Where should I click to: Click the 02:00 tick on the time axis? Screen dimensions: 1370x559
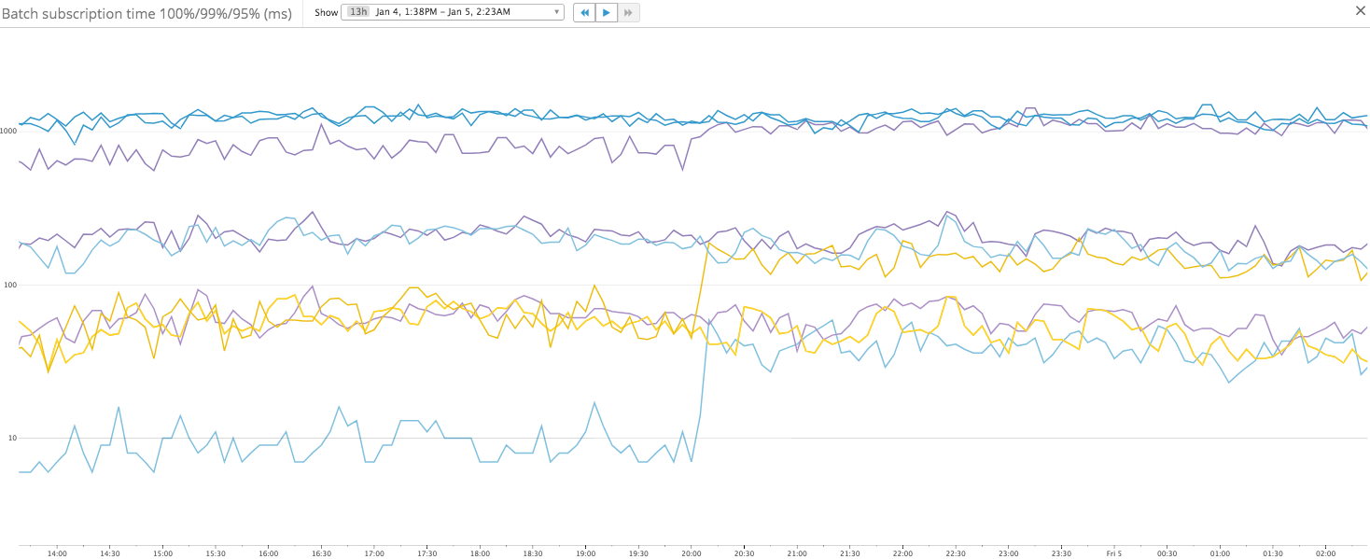(x=1324, y=553)
